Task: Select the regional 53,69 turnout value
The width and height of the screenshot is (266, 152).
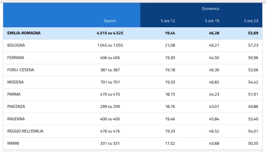Action: click(x=253, y=33)
